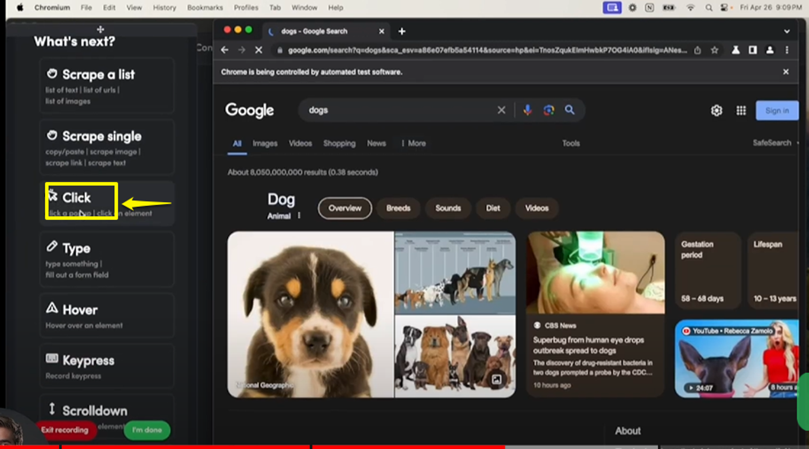
Task: Select the Sounds chip
Action: tap(448, 208)
